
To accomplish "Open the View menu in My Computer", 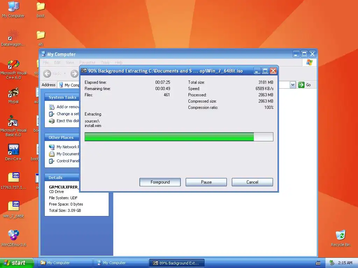I will click(70, 62).
